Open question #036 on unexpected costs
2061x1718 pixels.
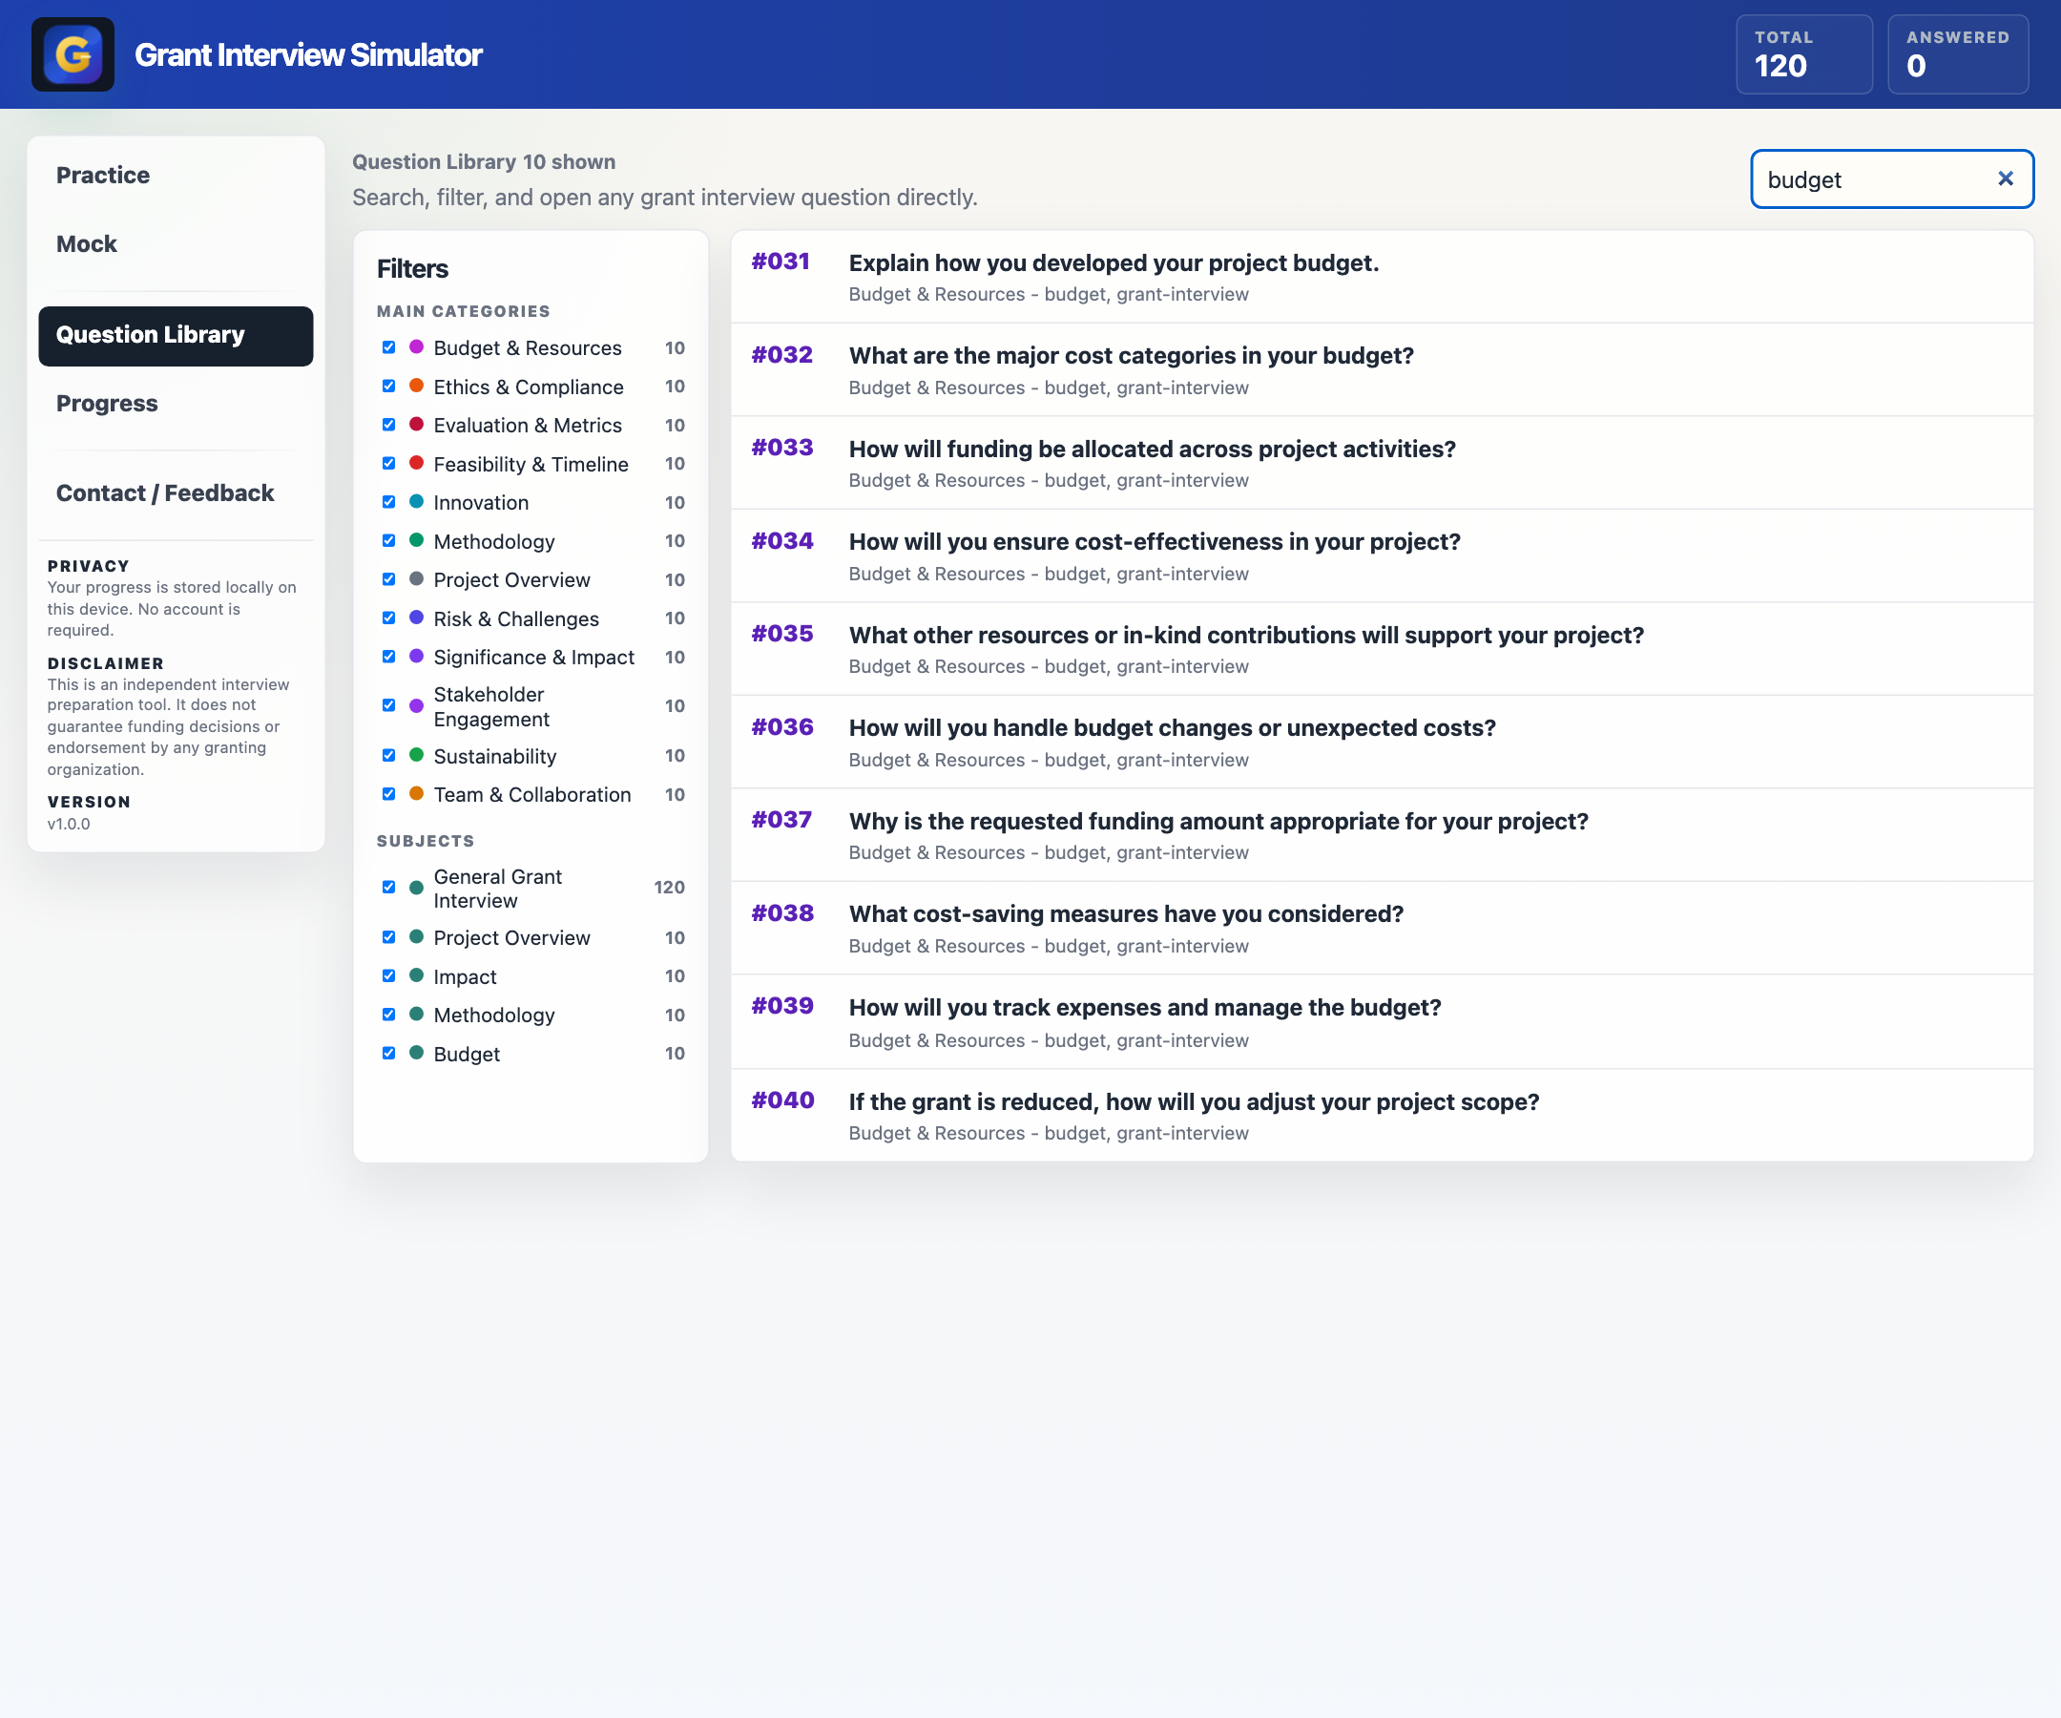1382,744
